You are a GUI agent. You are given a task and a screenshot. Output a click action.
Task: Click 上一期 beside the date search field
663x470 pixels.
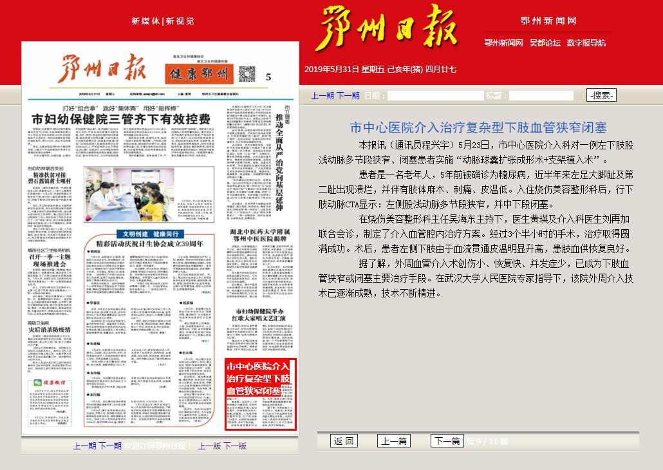(x=322, y=95)
